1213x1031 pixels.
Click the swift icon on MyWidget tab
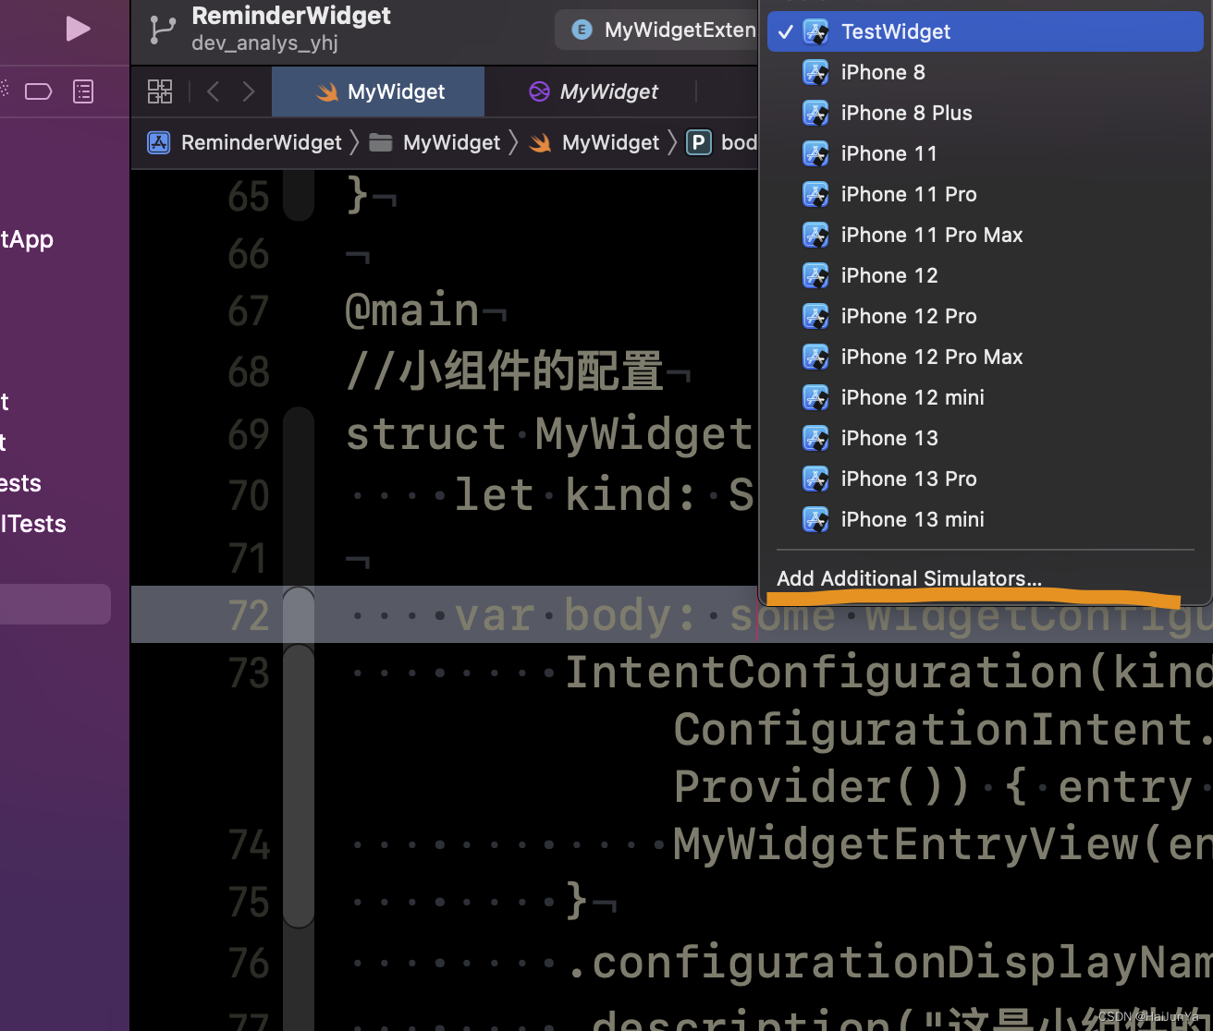[326, 91]
